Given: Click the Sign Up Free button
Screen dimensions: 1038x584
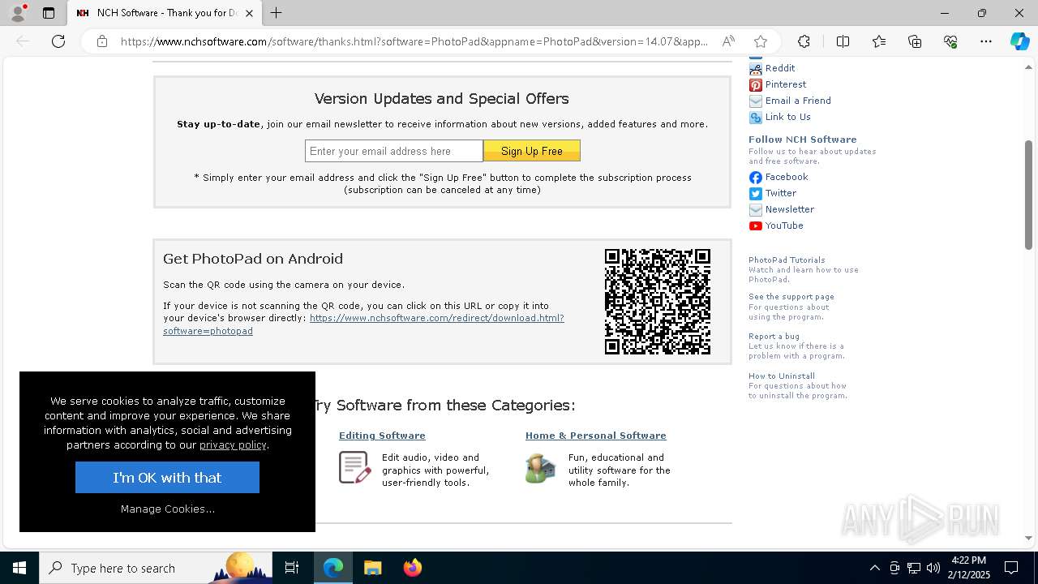Looking at the screenshot, I should pos(532,151).
